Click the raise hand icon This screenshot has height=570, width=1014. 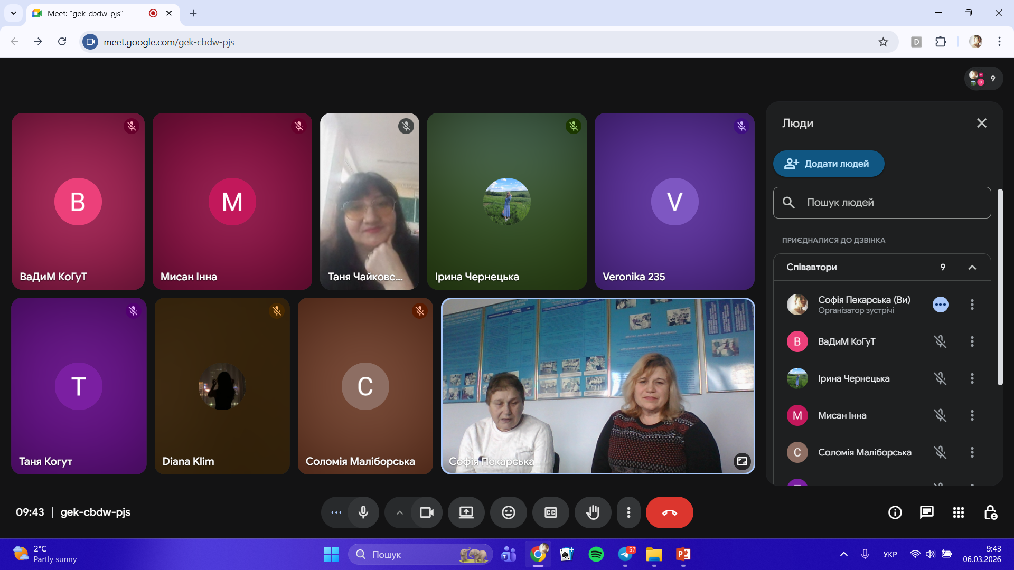point(593,512)
